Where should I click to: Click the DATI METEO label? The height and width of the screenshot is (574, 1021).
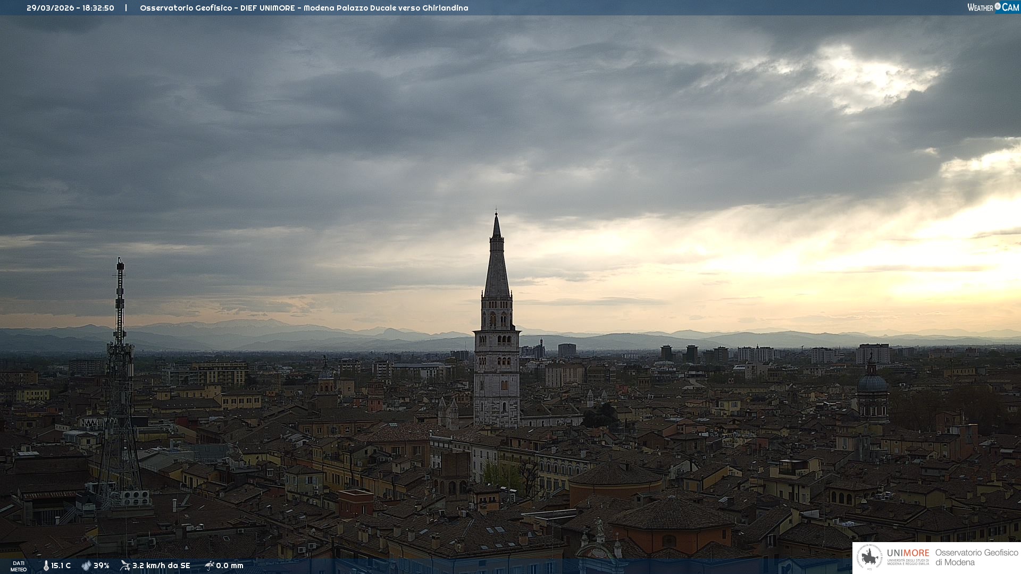19,566
